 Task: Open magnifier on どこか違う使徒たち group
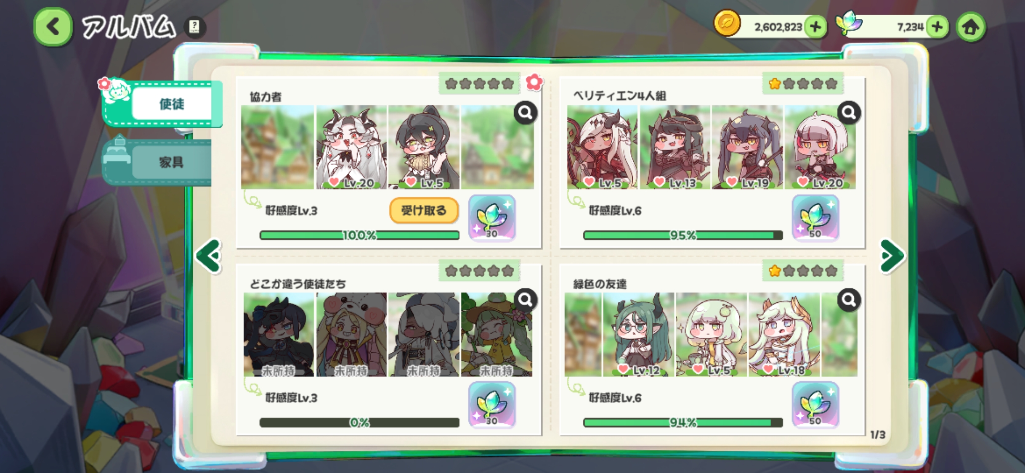tap(525, 300)
